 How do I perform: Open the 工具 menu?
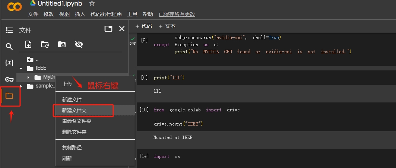point(132,14)
